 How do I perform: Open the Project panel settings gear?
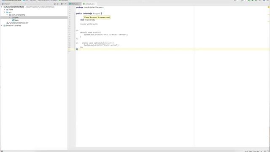point(62,4)
